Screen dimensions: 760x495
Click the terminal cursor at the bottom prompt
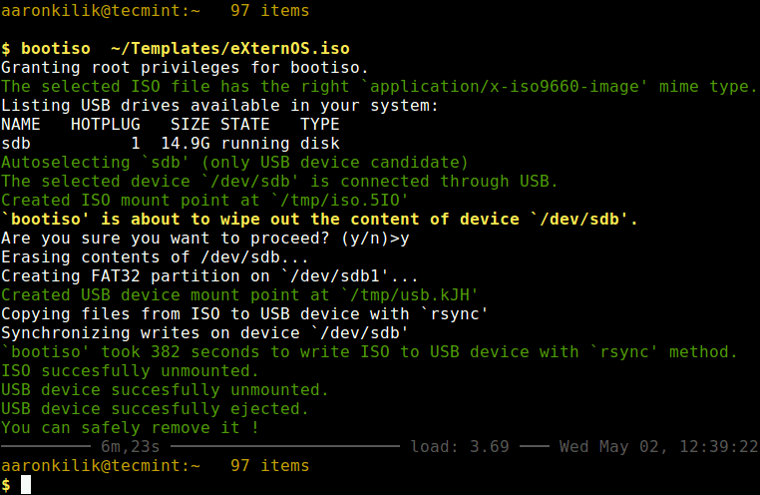[27, 484]
